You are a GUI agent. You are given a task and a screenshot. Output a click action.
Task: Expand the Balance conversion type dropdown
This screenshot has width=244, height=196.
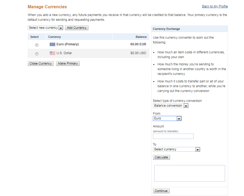pyautogui.click(x=171, y=106)
